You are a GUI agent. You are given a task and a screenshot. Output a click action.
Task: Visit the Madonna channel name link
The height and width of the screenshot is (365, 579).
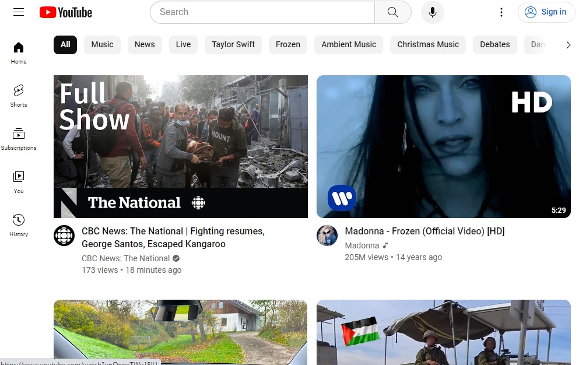pos(362,245)
